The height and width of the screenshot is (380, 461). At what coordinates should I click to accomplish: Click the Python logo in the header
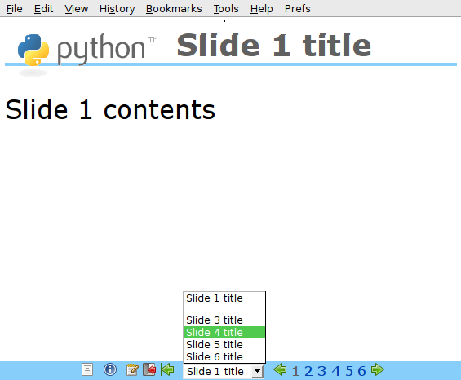pos(87,51)
